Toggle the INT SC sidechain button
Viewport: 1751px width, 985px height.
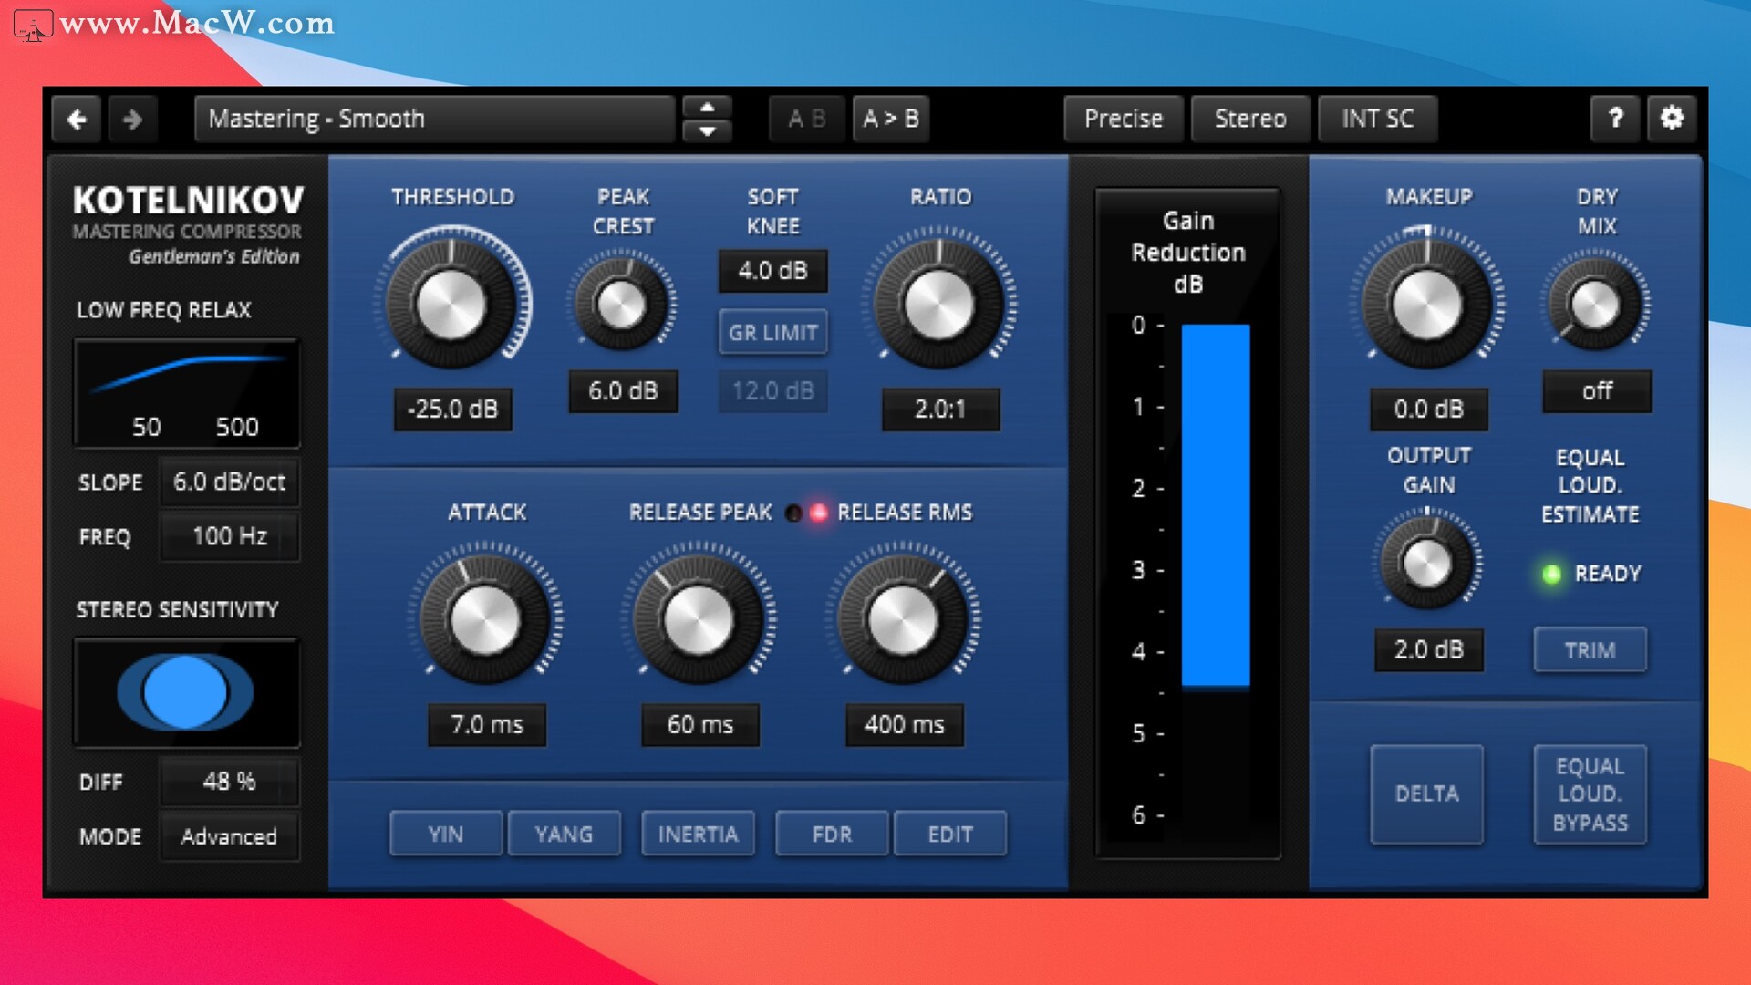tap(1377, 119)
